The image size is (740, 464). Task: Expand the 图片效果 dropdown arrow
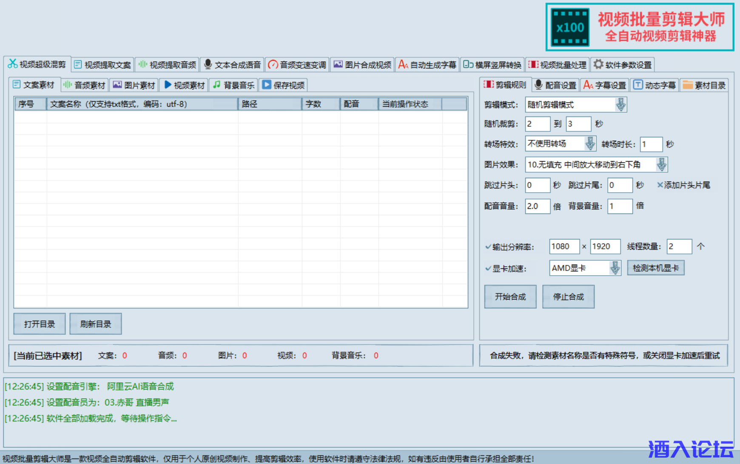click(661, 165)
